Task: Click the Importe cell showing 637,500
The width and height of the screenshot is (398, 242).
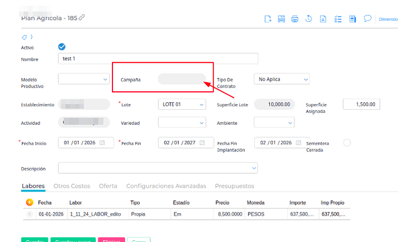Action: (x=302, y=214)
